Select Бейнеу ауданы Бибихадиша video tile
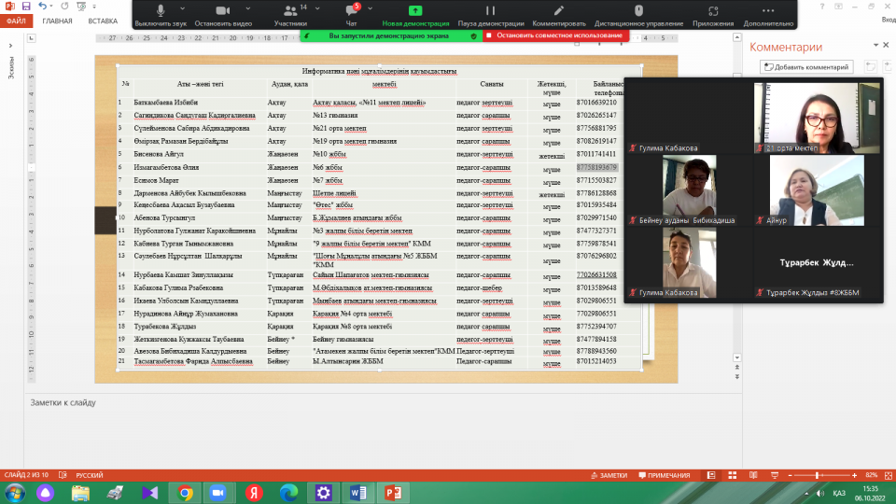This screenshot has height=504, width=896. (x=690, y=190)
